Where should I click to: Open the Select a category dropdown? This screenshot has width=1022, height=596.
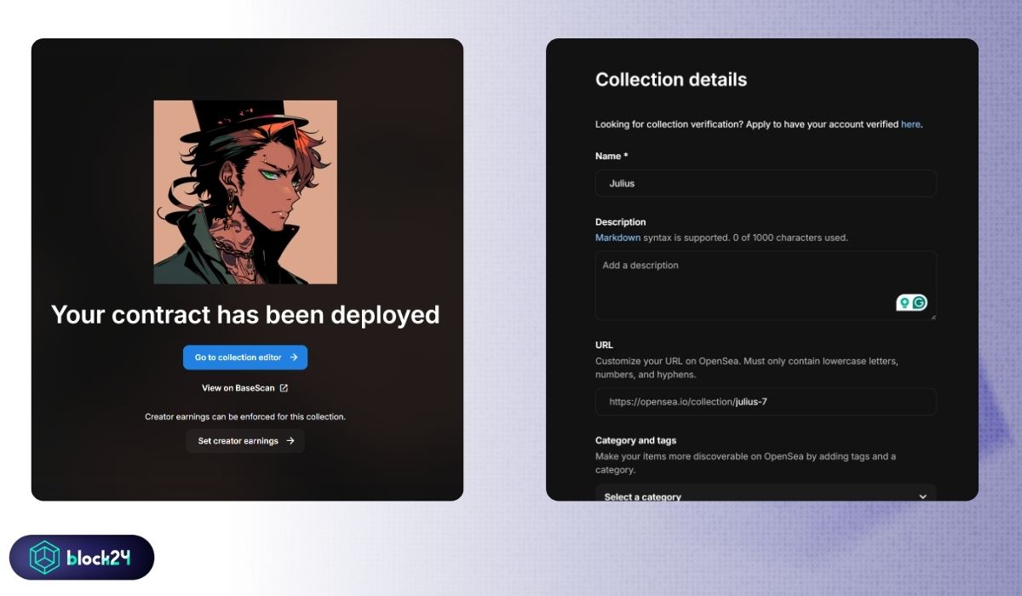click(x=766, y=493)
